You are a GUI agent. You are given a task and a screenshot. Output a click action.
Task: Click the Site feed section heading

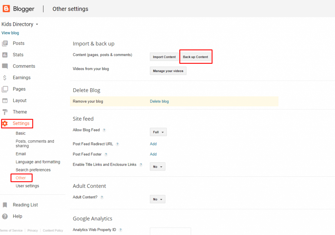tap(83, 119)
